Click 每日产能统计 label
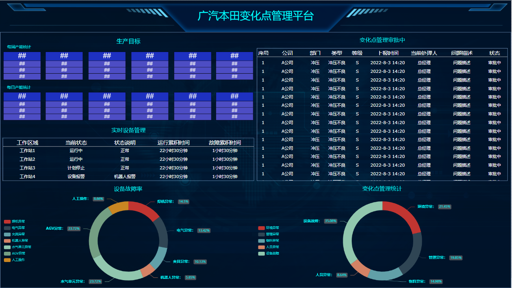The height and width of the screenshot is (288, 512). click(19, 87)
